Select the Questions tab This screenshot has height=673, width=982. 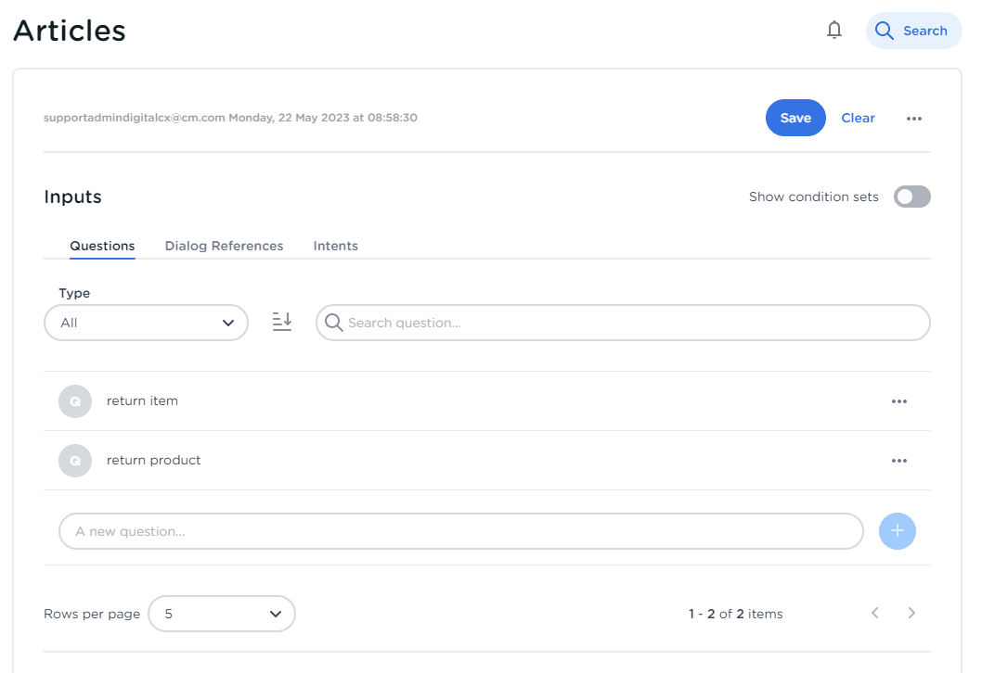point(102,246)
